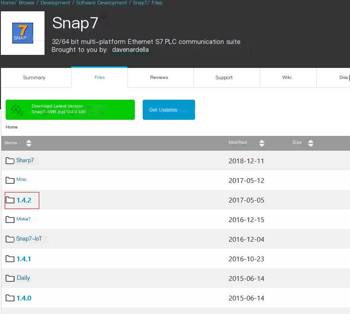
Task: Open the 1.4.0 version folder link
Action: (x=24, y=298)
